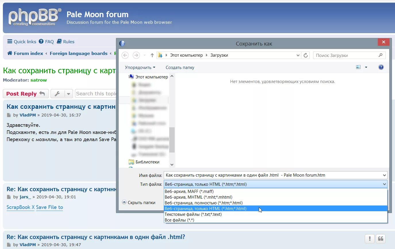Open the FAQ page
The width and height of the screenshot is (395, 249).
(x=46, y=41)
